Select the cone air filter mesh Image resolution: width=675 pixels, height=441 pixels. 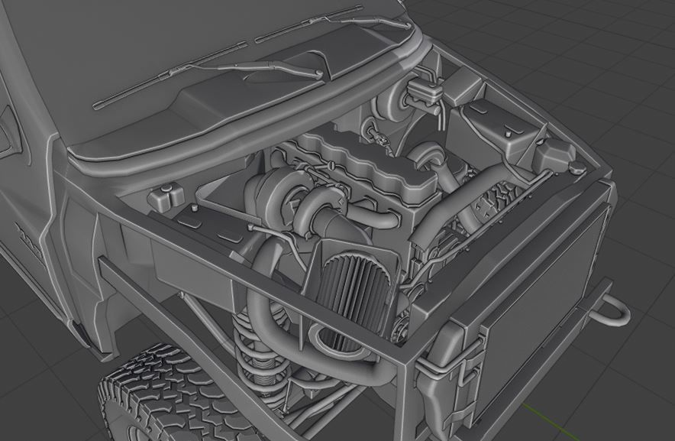click(352, 297)
